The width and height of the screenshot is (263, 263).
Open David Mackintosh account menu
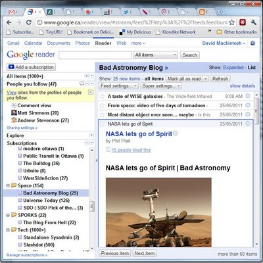pyautogui.click(x=224, y=43)
